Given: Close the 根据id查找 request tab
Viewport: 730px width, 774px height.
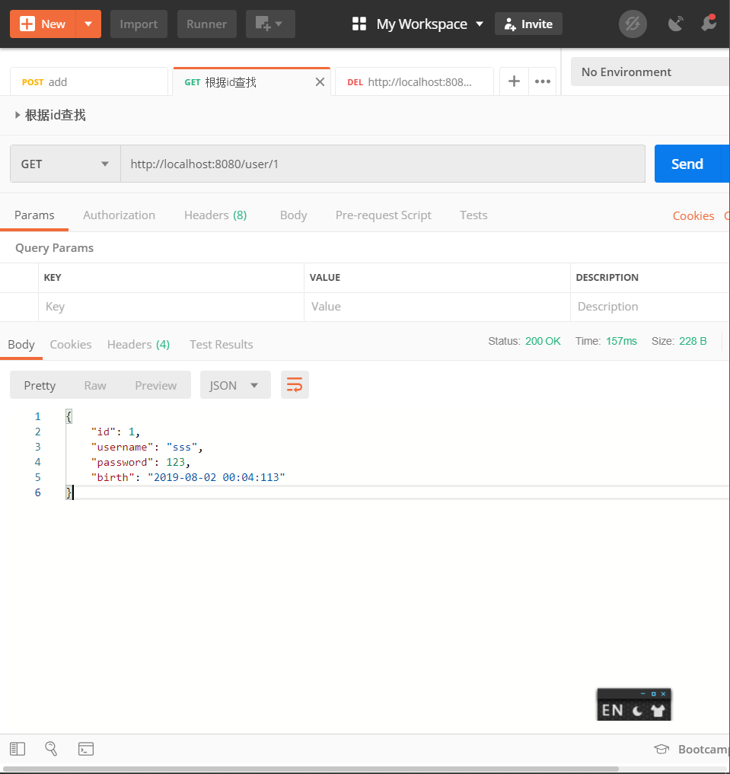Looking at the screenshot, I should click(x=320, y=82).
